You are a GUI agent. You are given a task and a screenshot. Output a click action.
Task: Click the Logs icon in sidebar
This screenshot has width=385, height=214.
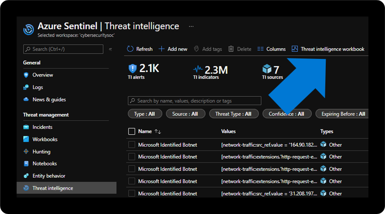tap(26, 87)
